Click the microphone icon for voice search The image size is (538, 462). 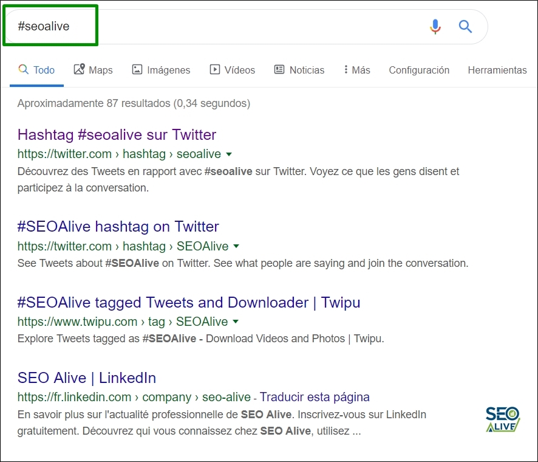[435, 27]
